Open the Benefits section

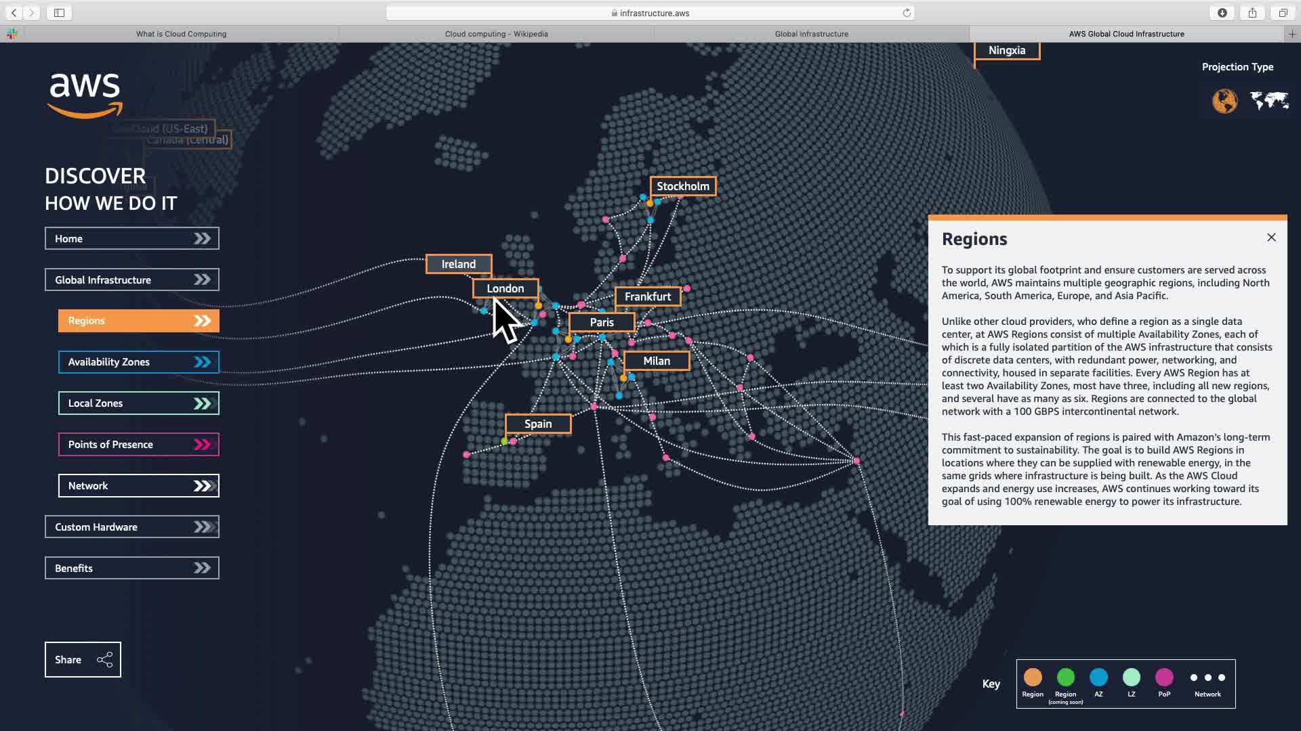click(131, 568)
